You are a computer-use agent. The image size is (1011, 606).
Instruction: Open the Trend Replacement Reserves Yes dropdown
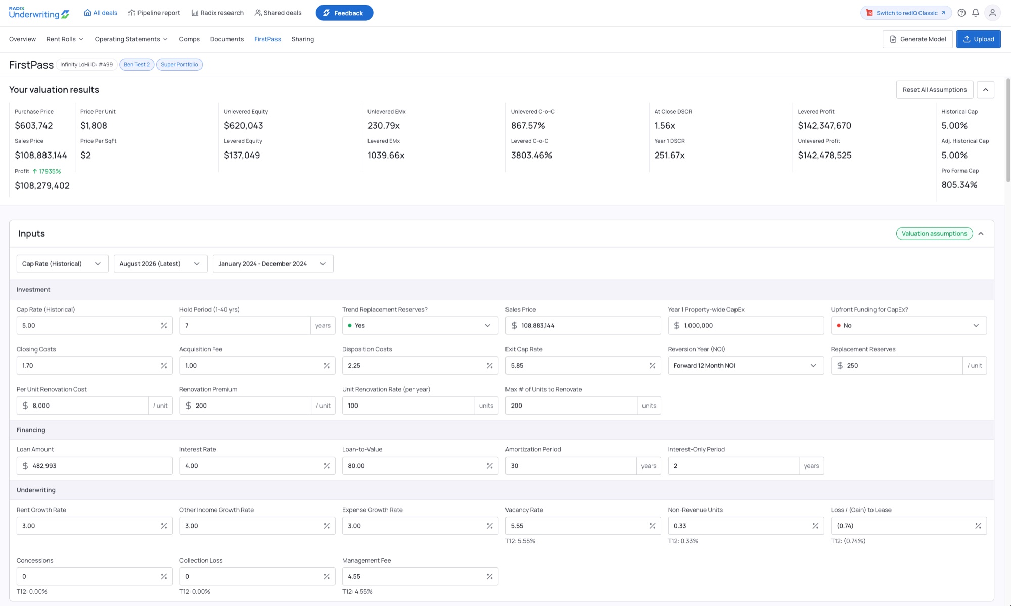click(x=420, y=325)
